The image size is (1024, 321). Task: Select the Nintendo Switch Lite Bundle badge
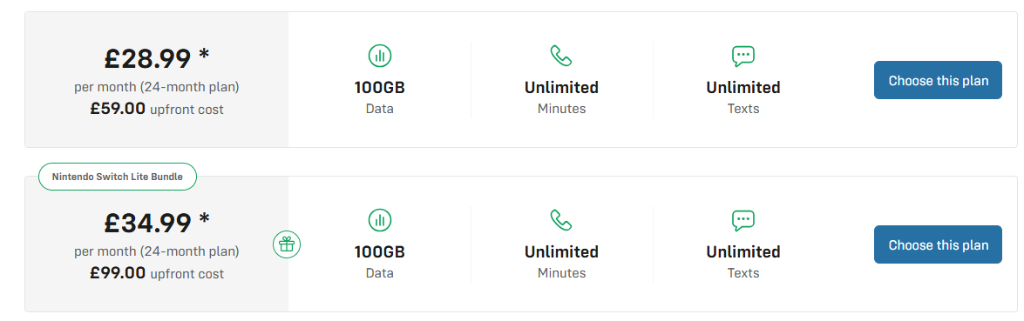point(118,177)
